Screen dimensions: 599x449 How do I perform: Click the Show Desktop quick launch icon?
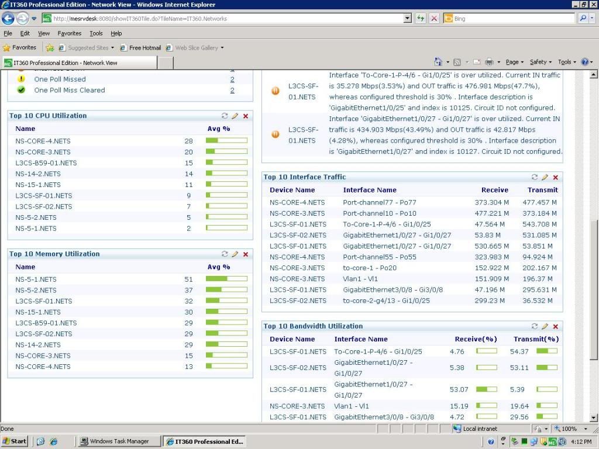40,441
